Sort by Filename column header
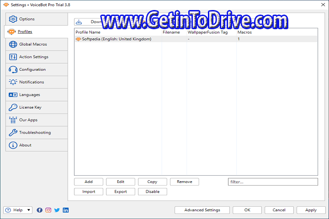The width and height of the screenshot is (329, 219). click(x=174, y=32)
